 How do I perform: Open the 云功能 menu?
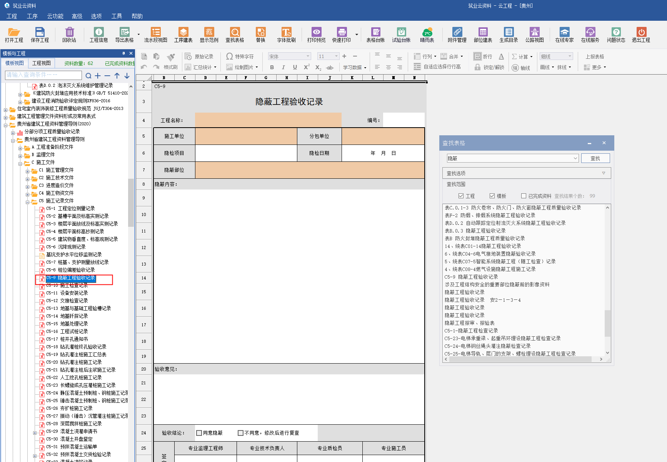pyautogui.click(x=55, y=16)
